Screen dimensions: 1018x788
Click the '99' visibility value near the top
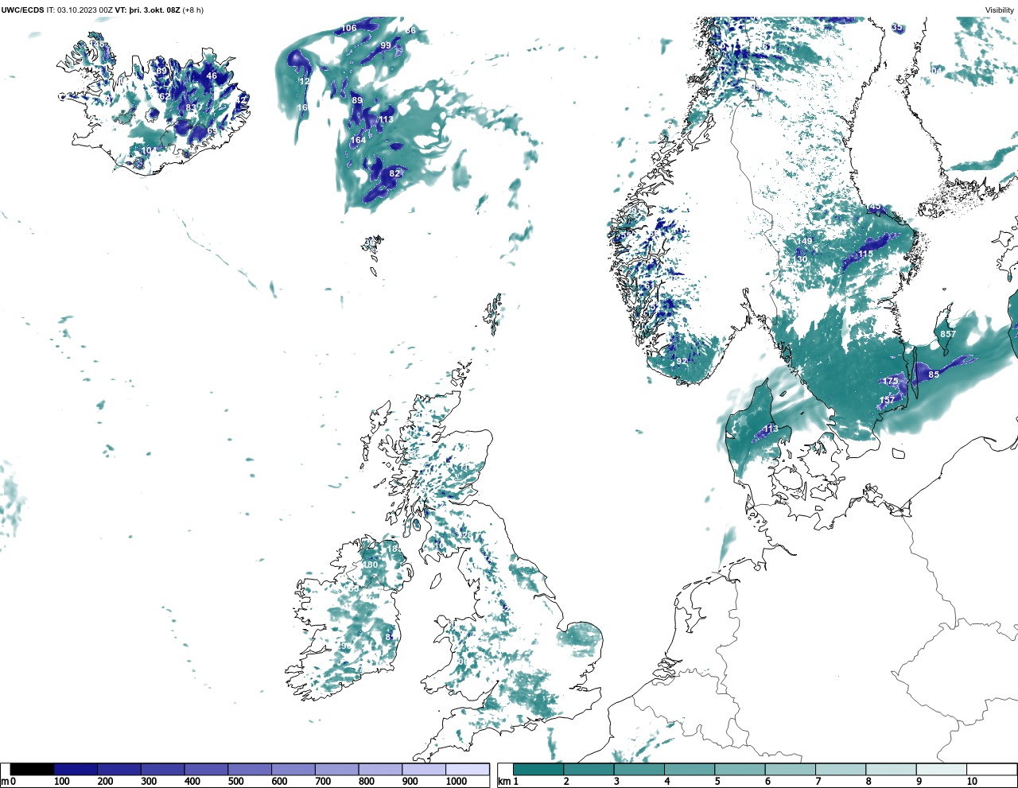386,46
